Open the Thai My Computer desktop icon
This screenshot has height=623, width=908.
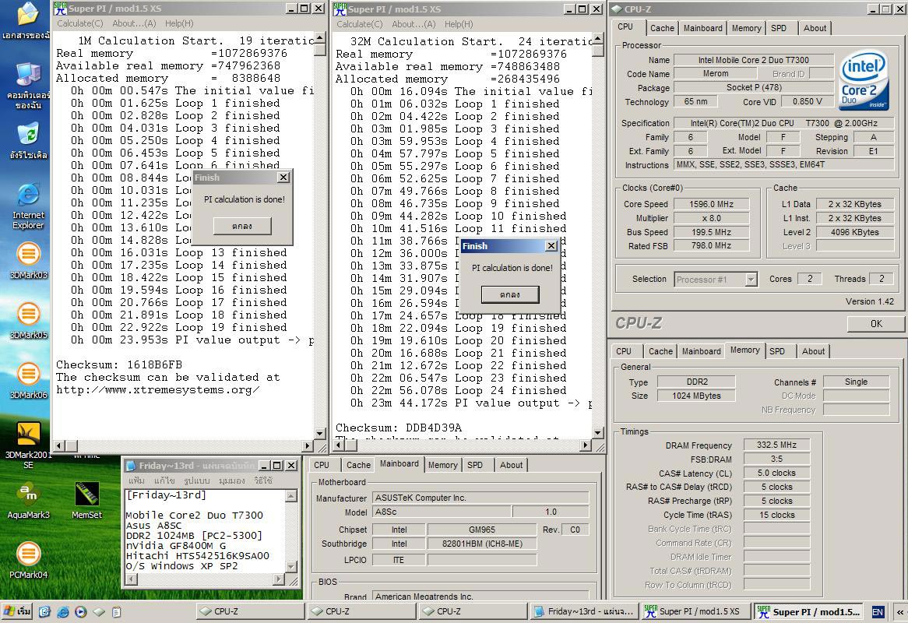(28, 85)
